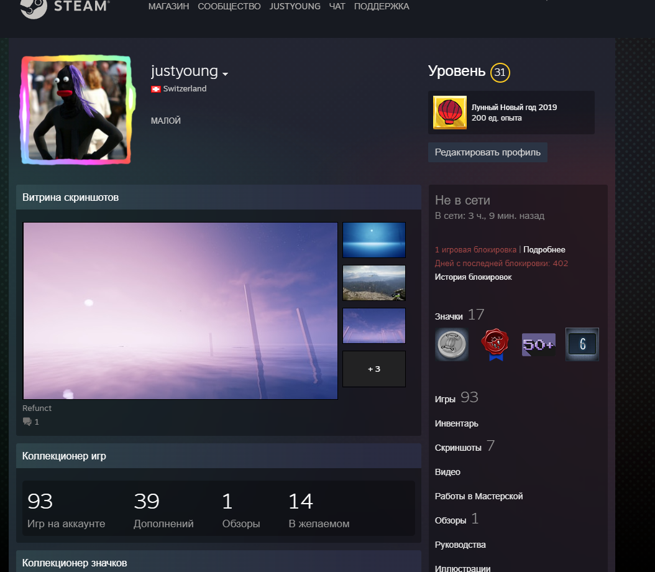
Task: Show more screenshots via +3 tile
Action: (x=373, y=369)
